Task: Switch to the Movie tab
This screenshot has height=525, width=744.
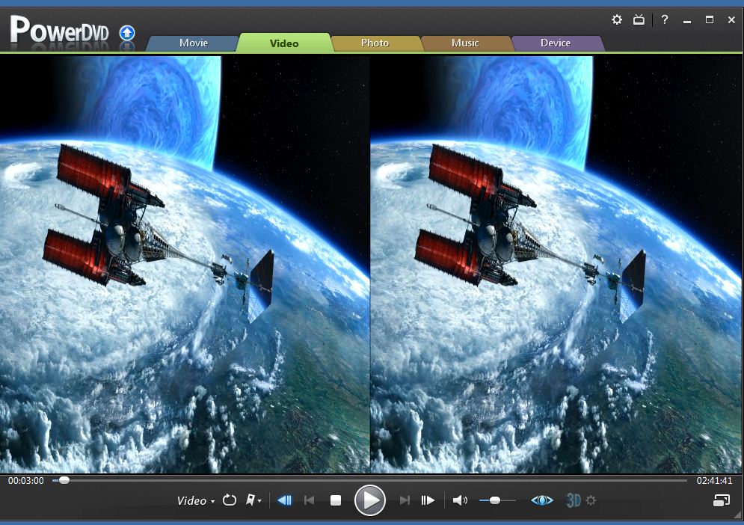Action: click(193, 43)
